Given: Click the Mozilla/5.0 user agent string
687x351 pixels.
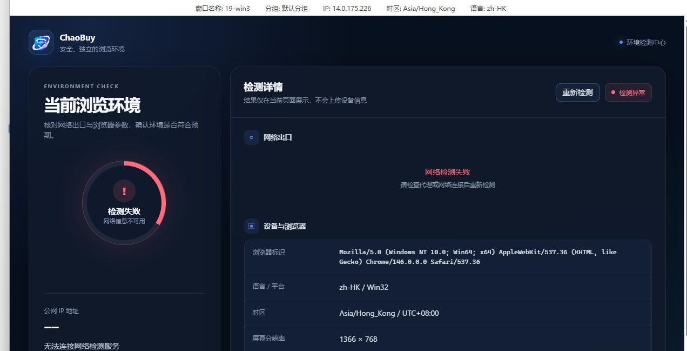Looking at the screenshot, I should click(478, 257).
